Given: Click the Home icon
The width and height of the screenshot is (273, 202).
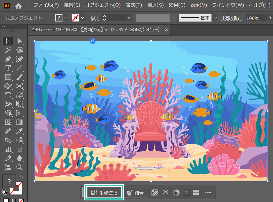Looking at the screenshot, I should [x=18, y=5].
